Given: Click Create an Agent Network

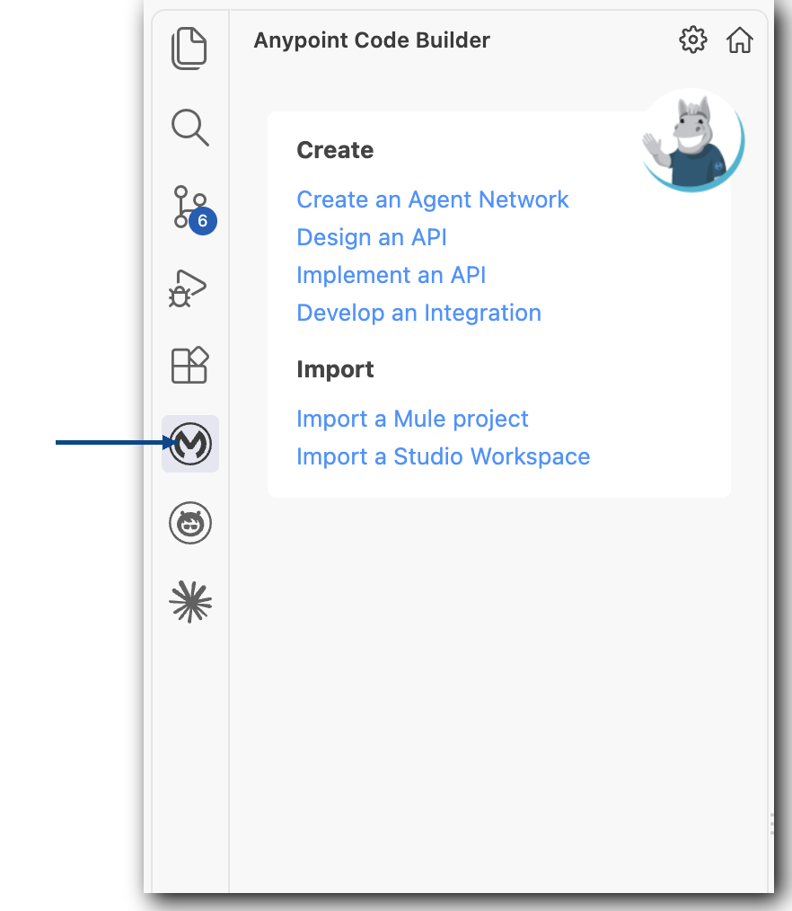Looking at the screenshot, I should pyautogui.click(x=433, y=199).
